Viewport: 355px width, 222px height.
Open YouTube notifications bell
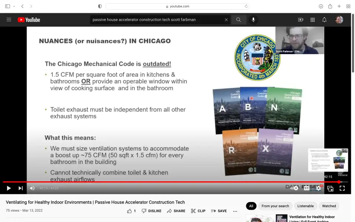(324, 20)
